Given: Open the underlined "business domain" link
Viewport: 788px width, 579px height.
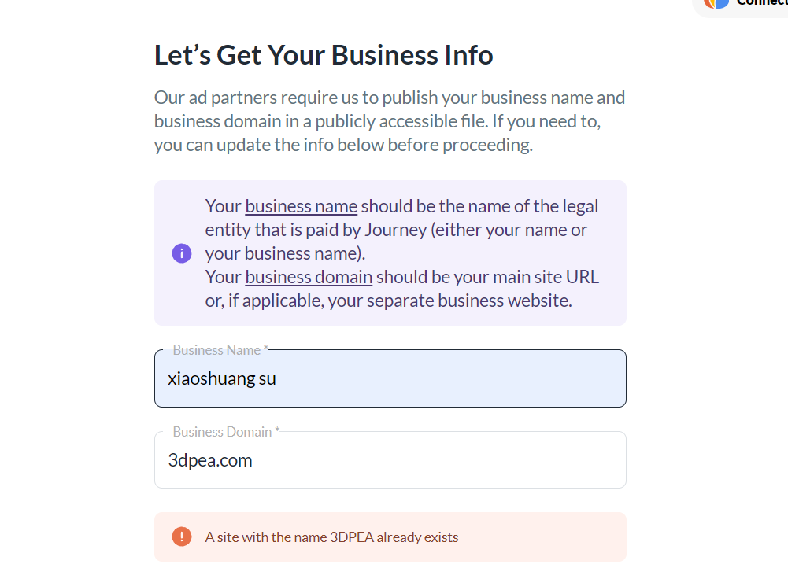Looking at the screenshot, I should pyautogui.click(x=309, y=277).
